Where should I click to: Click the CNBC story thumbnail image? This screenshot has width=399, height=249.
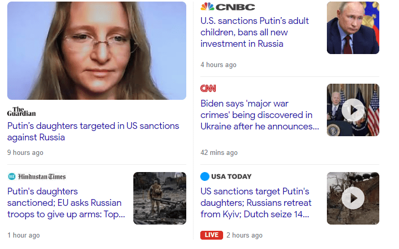coord(353,28)
